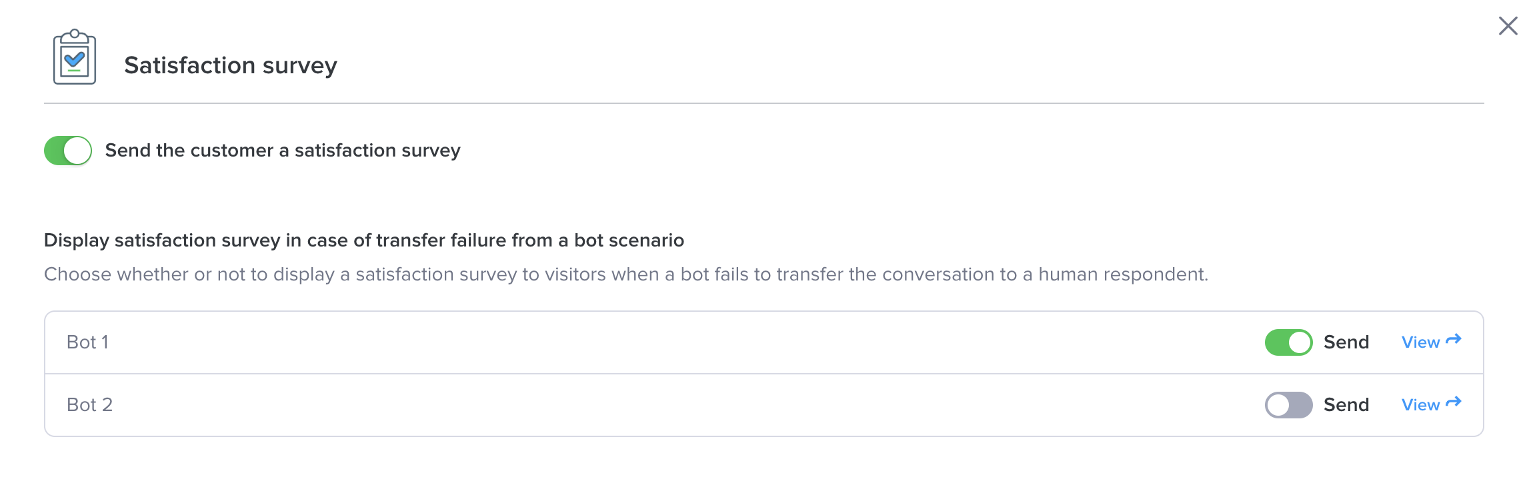Screen dimensions: 1531x481
Task: Open the View link for Bot 2
Action: click(x=1420, y=405)
